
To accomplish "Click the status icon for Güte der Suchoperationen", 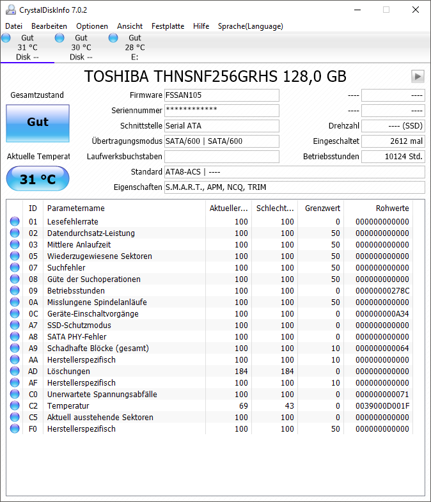I will (x=15, y=279).
